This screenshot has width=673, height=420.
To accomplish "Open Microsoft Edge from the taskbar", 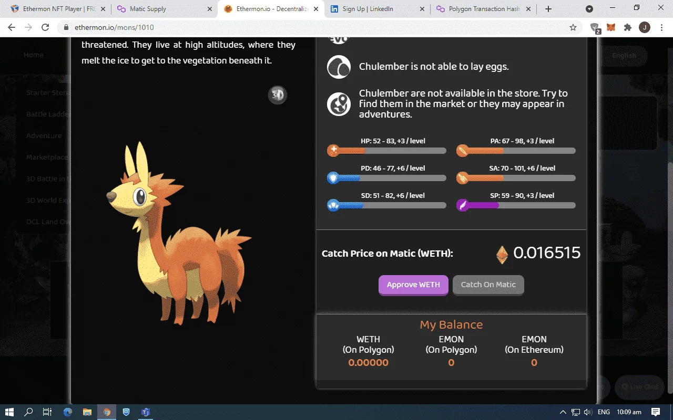I will coord(68,412).
